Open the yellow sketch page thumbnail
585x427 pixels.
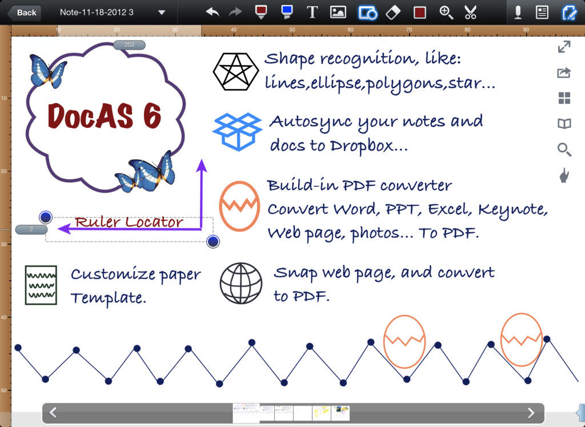[x=322, y=413]
